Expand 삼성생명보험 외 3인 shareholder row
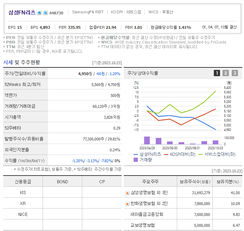The width and height of the screenshot is (244, 231). click(127, 193)
